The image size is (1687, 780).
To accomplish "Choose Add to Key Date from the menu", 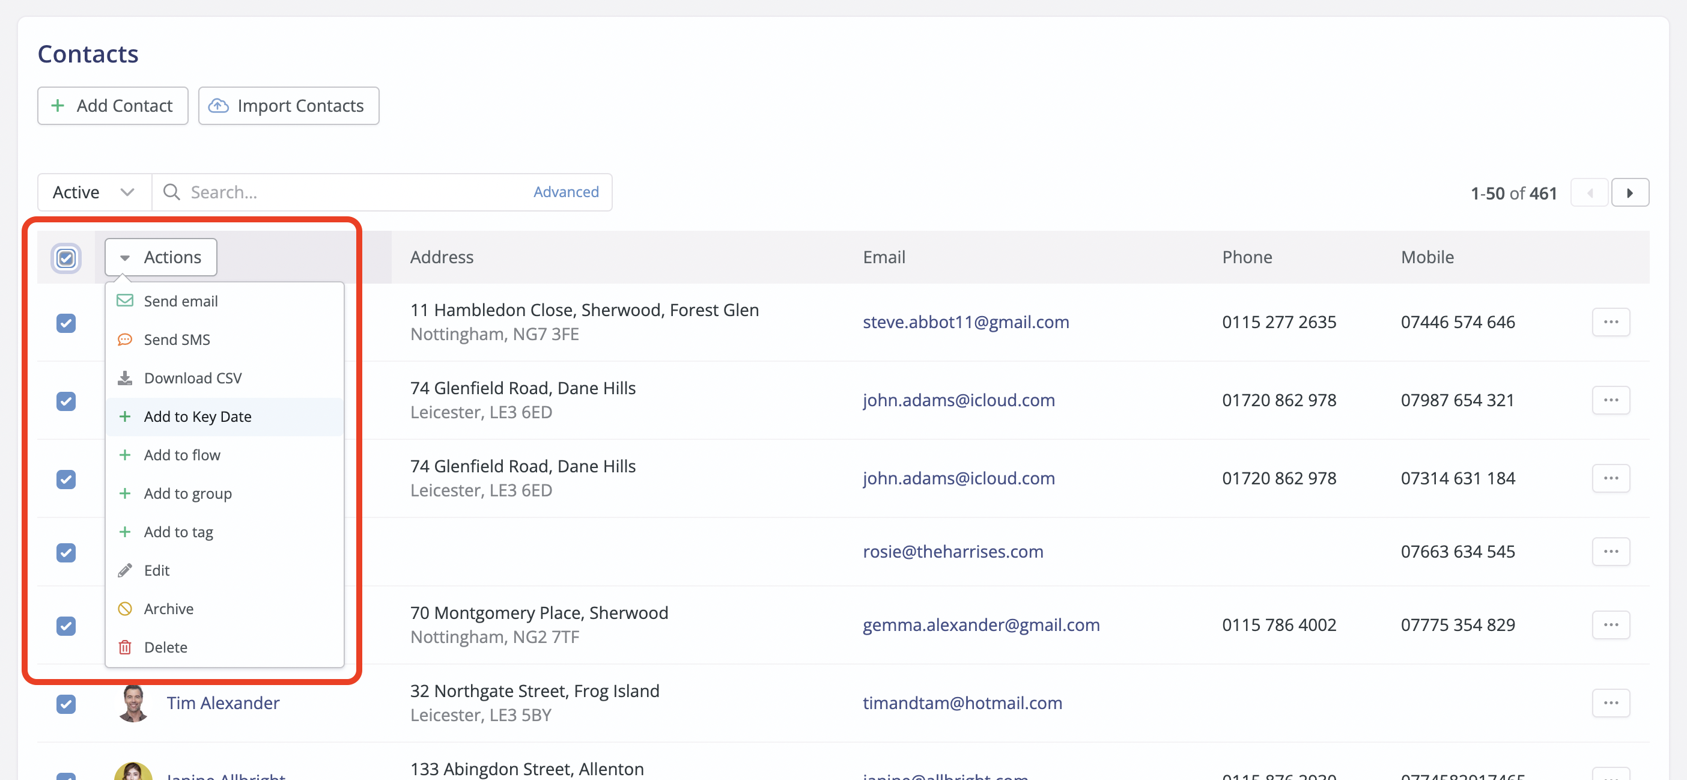I will point(197,416).
